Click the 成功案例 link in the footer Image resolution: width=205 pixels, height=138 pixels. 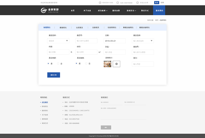pyautogui.click(x=45, y=102)
